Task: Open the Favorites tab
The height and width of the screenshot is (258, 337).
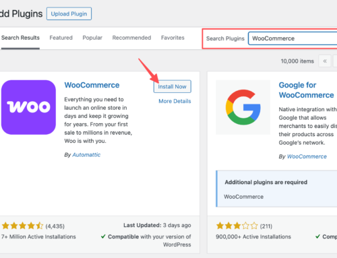Action: [x=173, y=38]
